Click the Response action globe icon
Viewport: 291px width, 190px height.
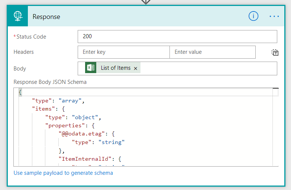(17, 17)
